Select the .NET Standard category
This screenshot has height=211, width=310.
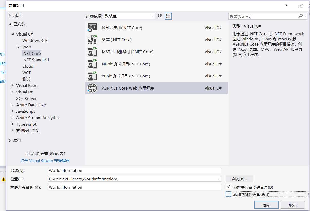35,60
